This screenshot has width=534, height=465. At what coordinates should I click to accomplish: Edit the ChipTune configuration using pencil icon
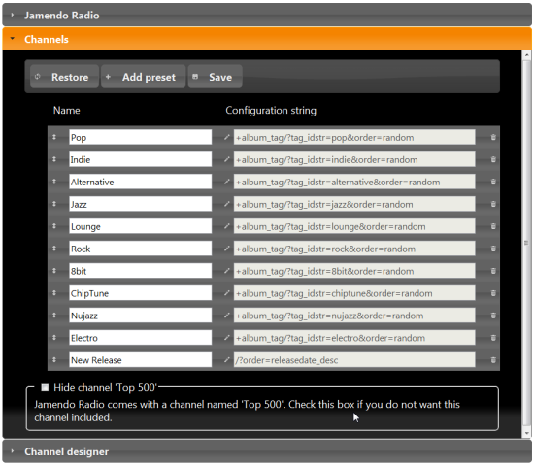[227, 293]
